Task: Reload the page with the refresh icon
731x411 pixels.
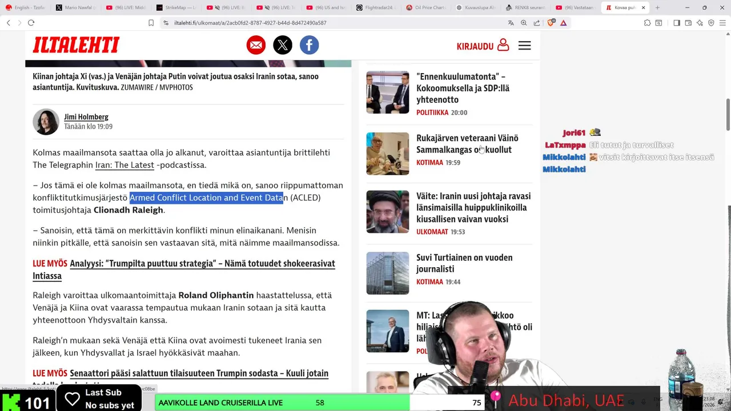Action: point(31,23)
